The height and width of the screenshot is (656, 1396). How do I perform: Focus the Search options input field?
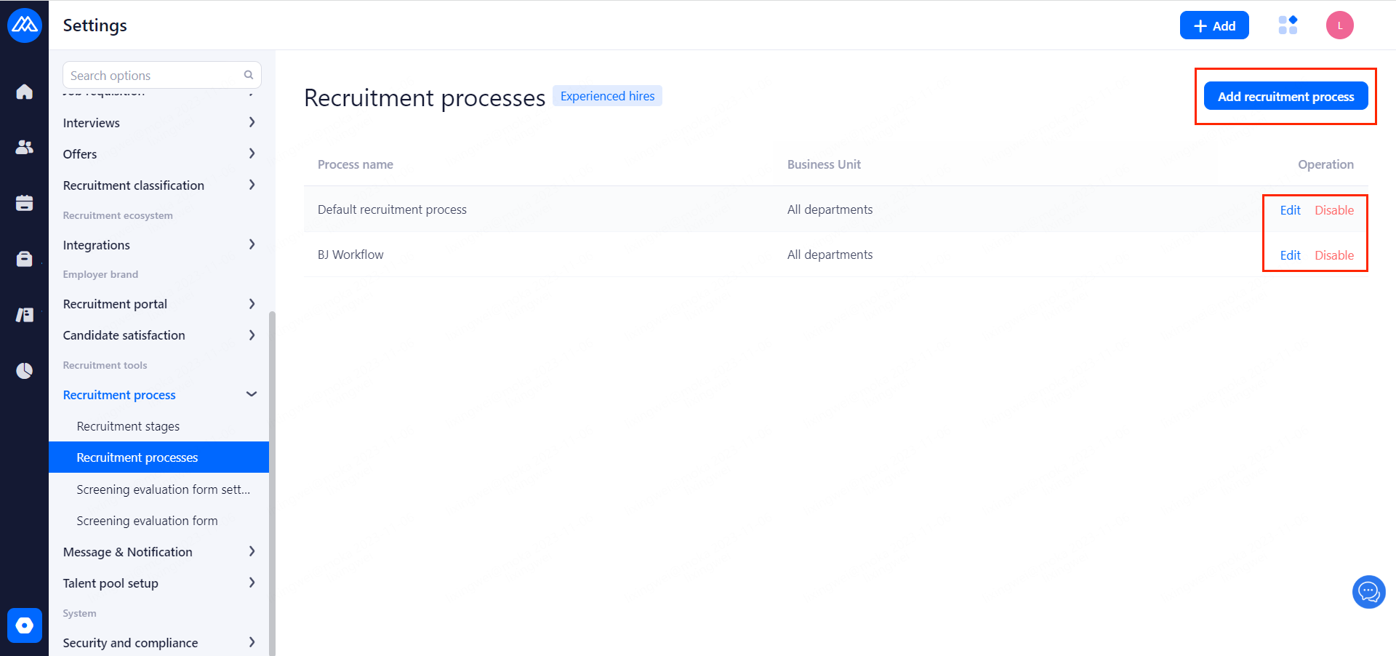pyautogui.click(x=153, y=76)
